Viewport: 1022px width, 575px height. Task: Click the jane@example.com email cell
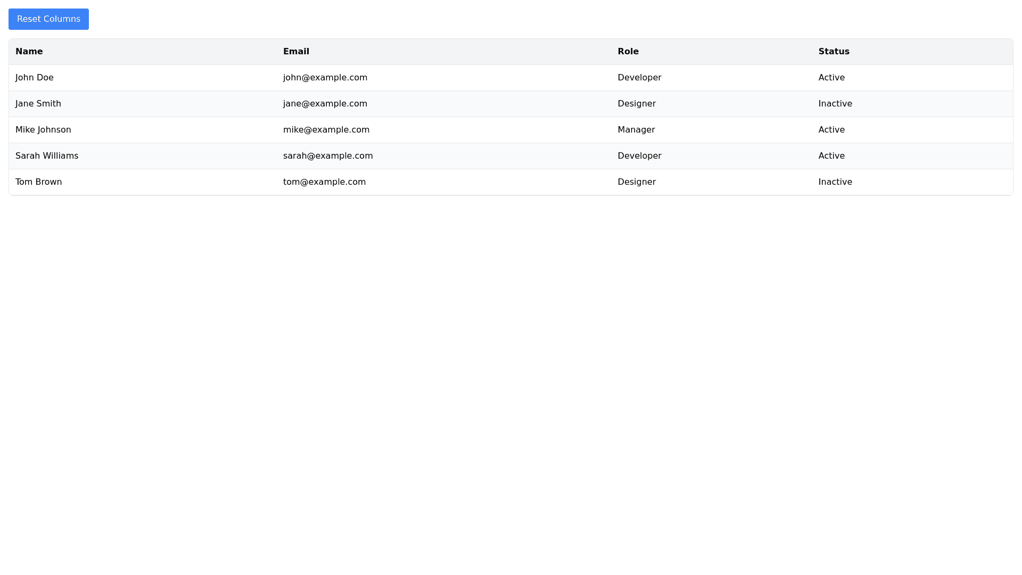pos(325,104)
